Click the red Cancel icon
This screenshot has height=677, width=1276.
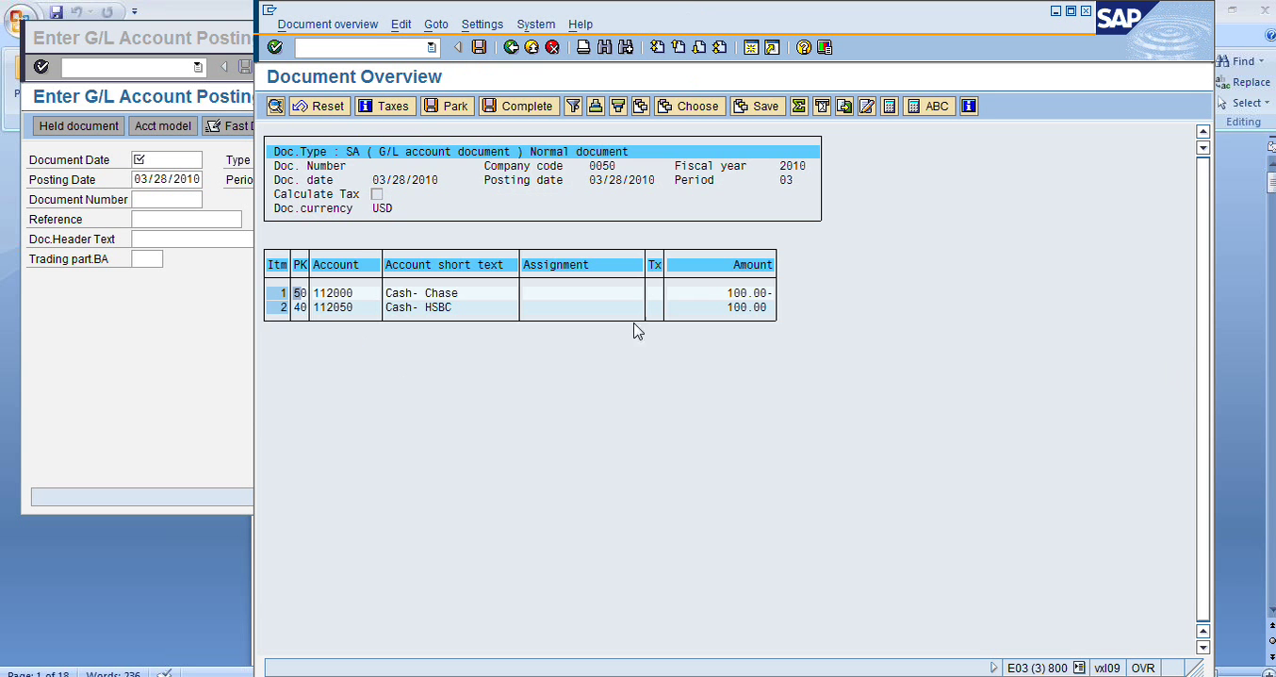tap(552, 47)
